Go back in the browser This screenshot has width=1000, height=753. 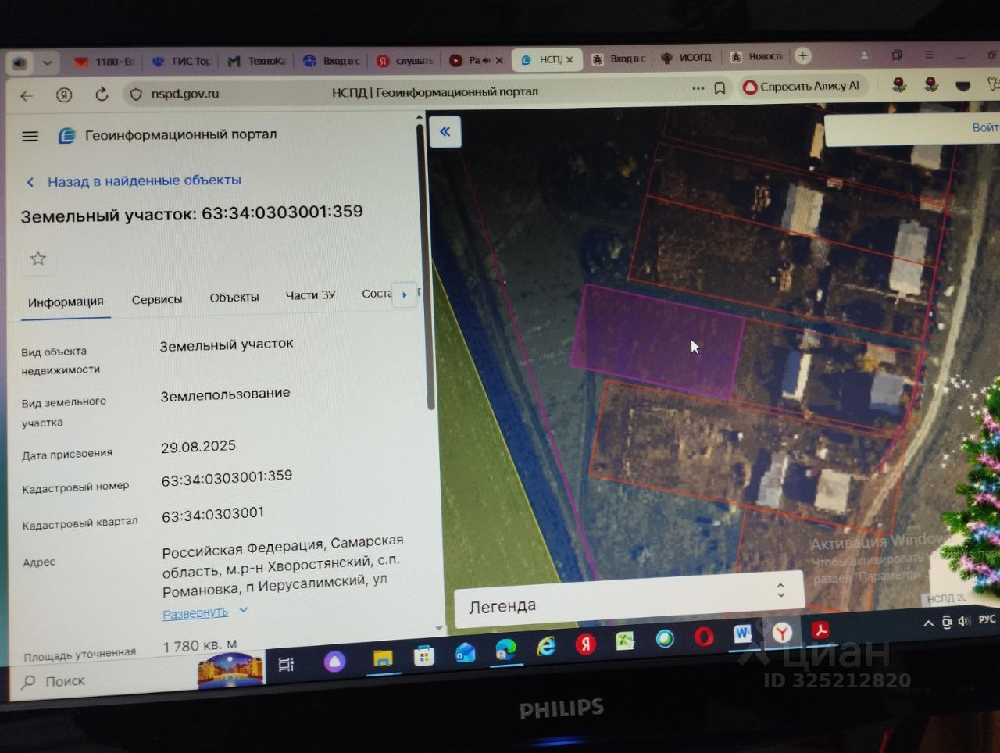pos(27,95)
